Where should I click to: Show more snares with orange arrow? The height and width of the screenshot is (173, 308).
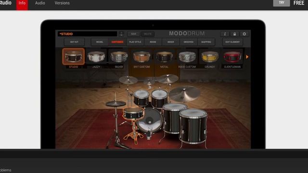click(247, 57)
